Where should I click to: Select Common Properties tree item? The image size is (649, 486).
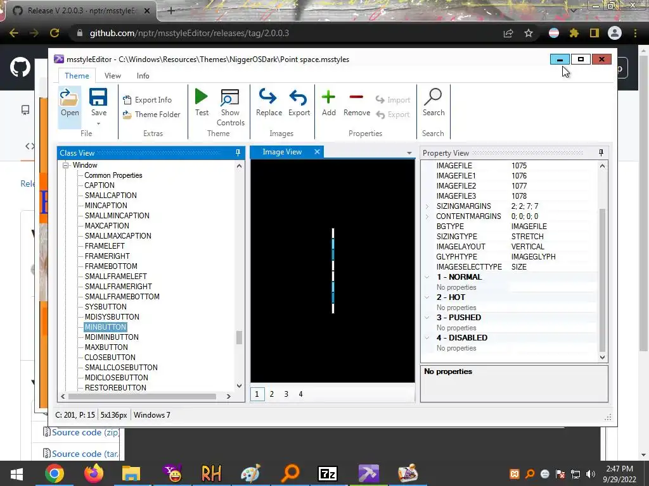tap(113, 175)
